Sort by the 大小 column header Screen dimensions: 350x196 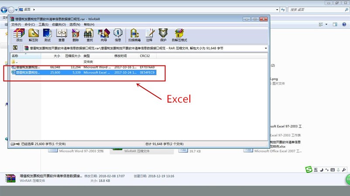point(51,56)
